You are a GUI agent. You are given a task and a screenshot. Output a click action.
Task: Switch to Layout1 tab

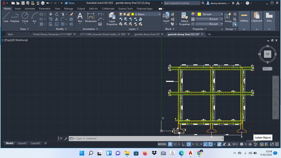point(22,143)
